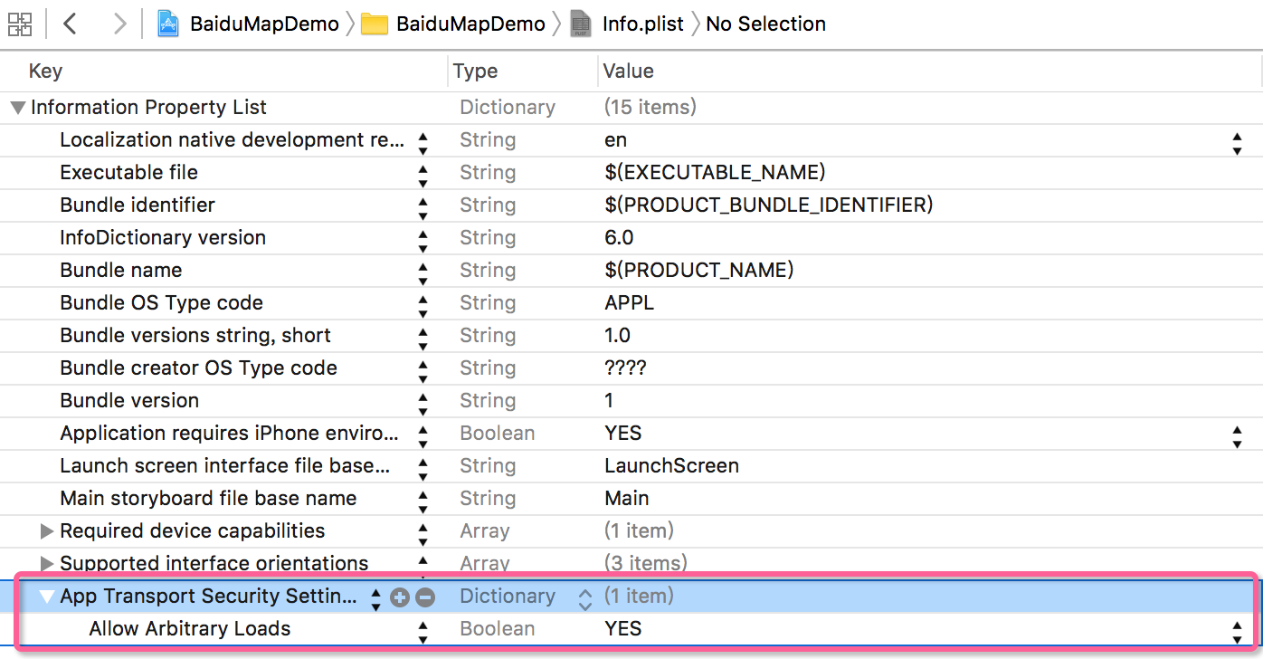Click the Key column header
Image resolution: width=1263 pixels, height=659 pixels.
pyautogui.click(x=45, y=72)
